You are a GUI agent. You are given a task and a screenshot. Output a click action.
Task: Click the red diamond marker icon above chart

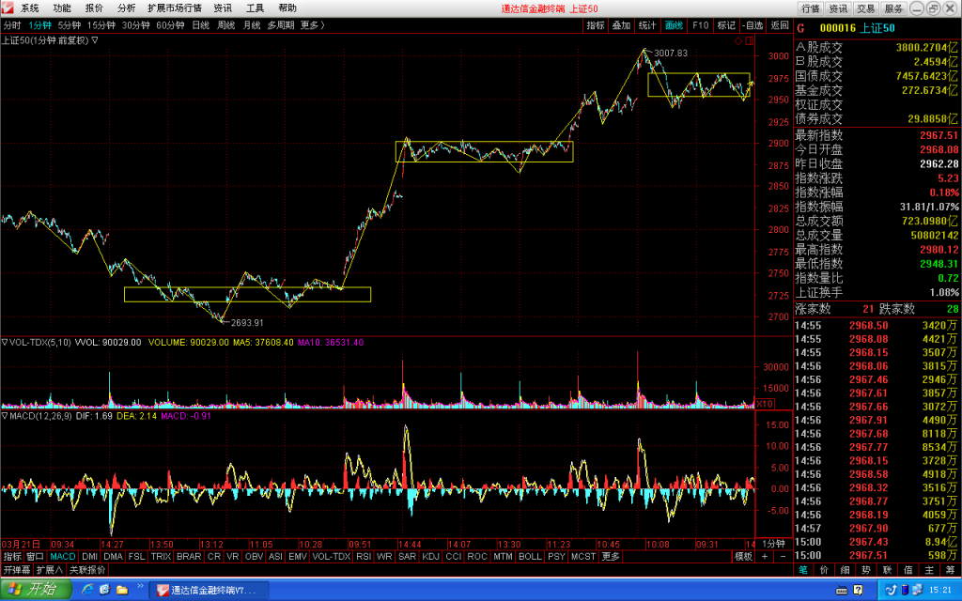point(738,40)
